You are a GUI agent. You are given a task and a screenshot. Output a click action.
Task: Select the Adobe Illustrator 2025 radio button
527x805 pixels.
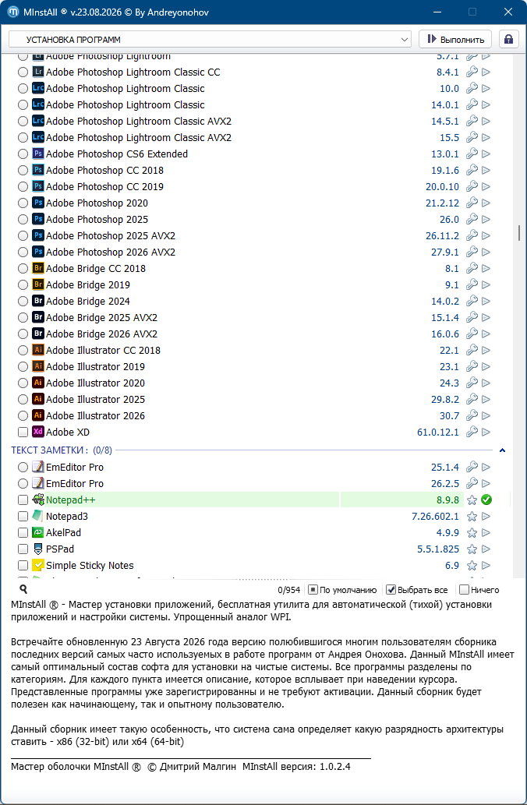[23, 400]
